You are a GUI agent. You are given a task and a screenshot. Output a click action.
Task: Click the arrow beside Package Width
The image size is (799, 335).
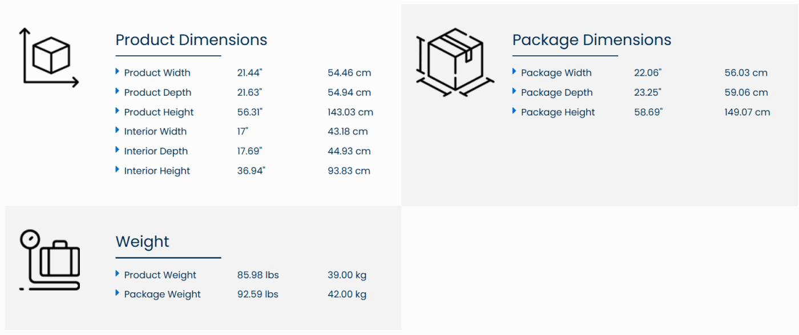pyautogui.click(x=514, y=72)
